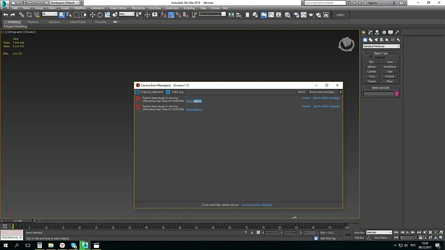Activate the Select and Scale tool

coord(107,15)
